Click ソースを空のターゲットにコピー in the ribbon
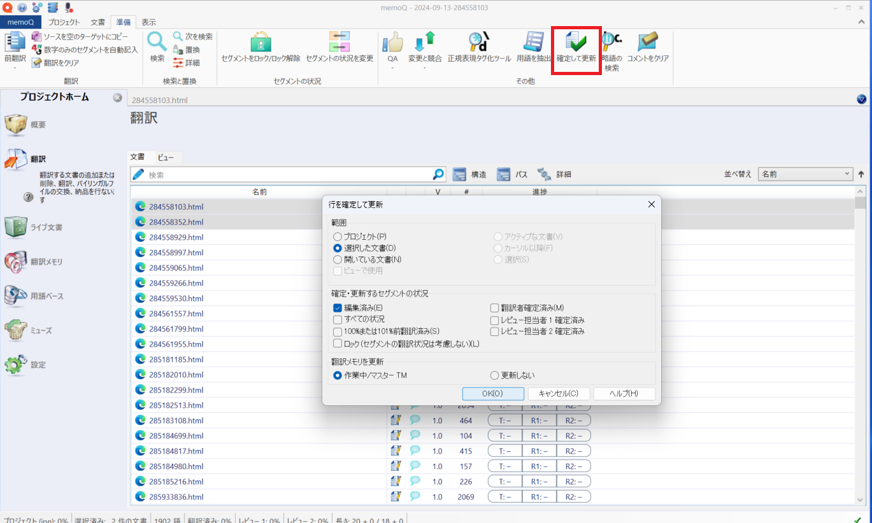Image resolution: width=872 pixels, height=523 pixels. coord(80,37)
